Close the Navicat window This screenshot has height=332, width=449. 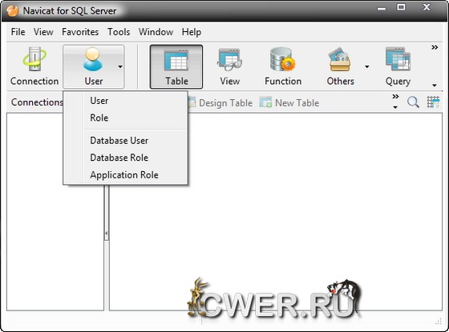coord(427,7)
